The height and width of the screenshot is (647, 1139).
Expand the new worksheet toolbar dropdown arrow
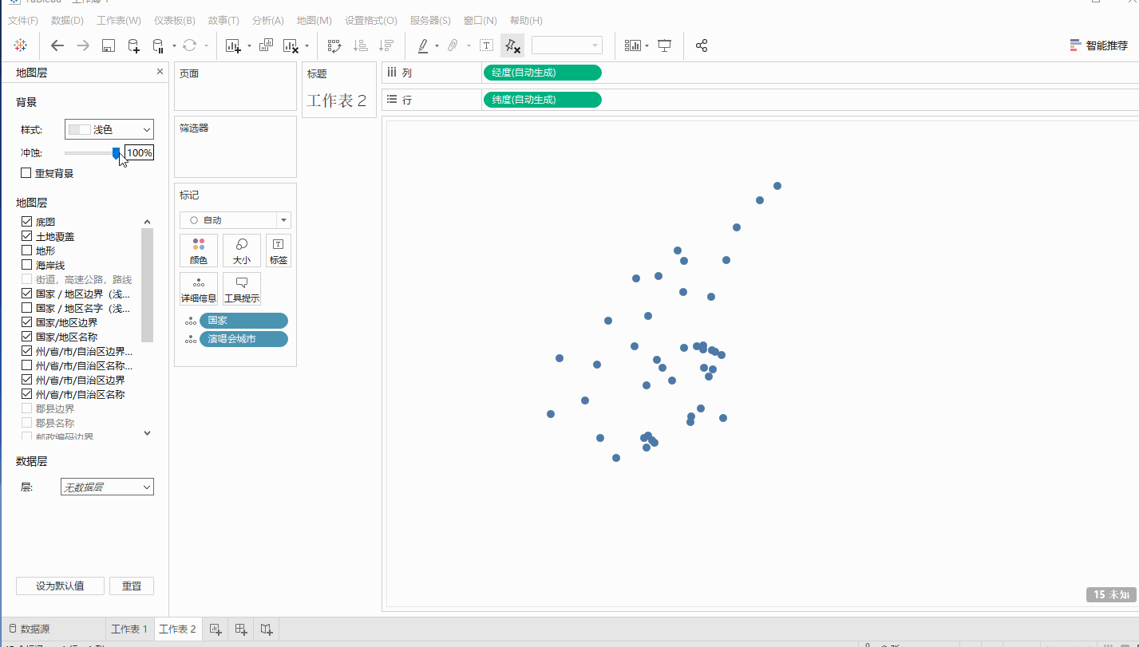[x=249, y=45]
